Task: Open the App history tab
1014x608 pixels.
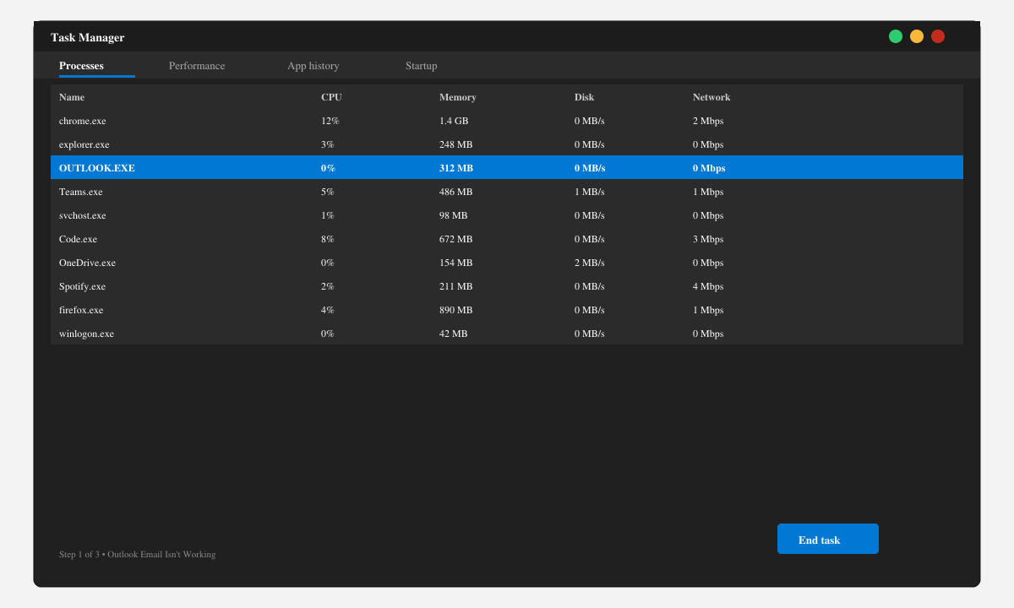Action: coord(313,66)
